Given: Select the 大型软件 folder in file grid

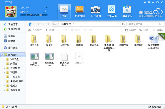Looking at the screenshot, I should 64,41.
